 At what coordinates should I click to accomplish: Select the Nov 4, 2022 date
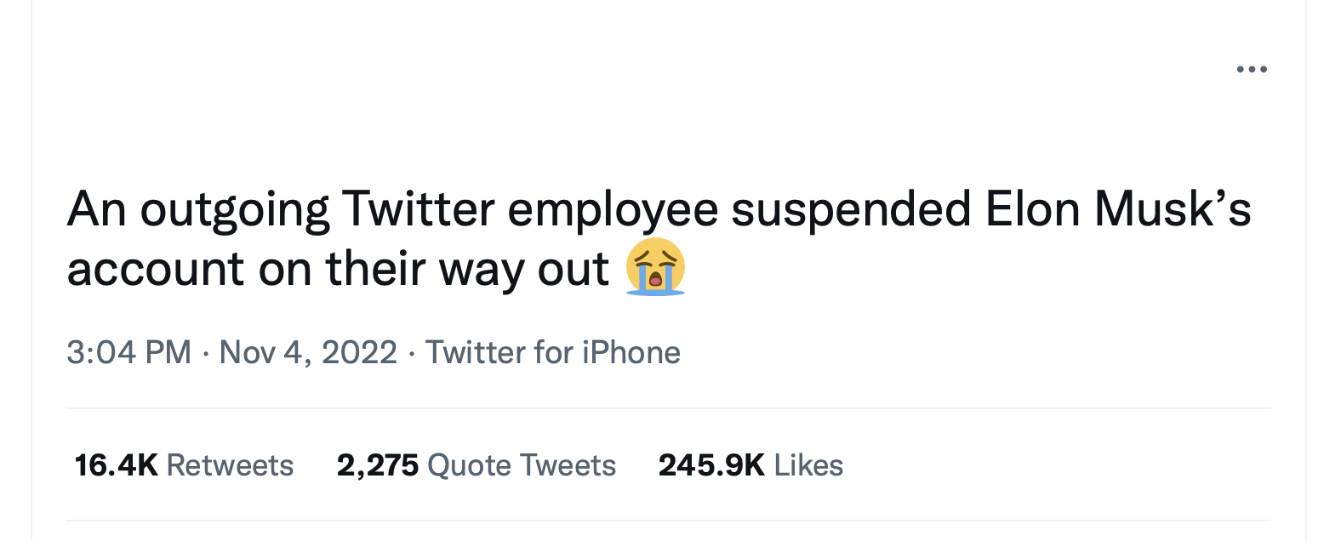point(308,352)
